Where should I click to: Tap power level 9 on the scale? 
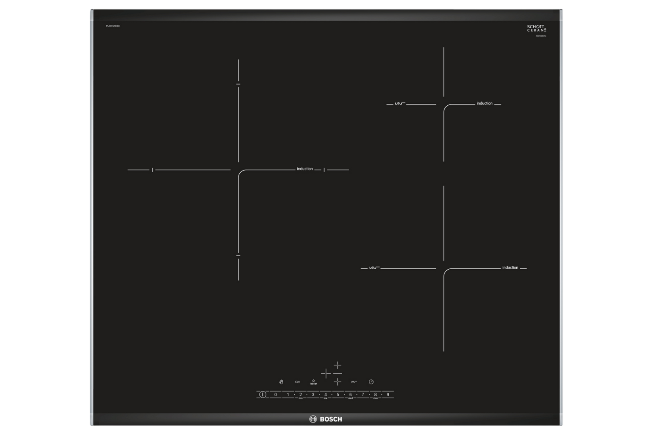coord(388,395)
